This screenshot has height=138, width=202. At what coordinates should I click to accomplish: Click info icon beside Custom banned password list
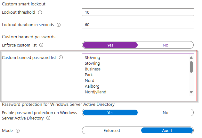point(61,58)
